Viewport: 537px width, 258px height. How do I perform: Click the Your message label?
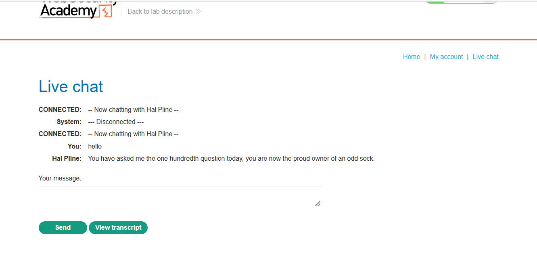click(60, 178)
